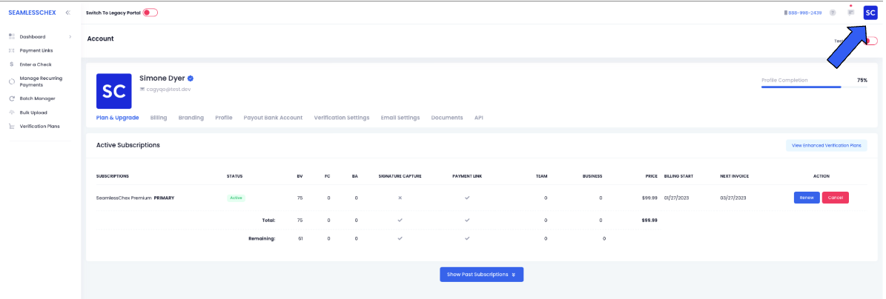Click the SIGNATURE CAPTURE column header
The height and width of the screenshot is (299, 886).
click(x=400, y=176)
